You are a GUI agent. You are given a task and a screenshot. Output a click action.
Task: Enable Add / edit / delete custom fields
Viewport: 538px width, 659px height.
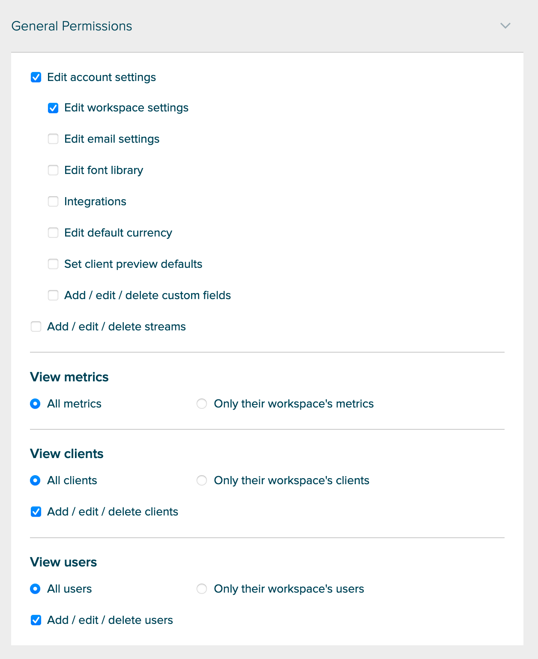[x=53, y=295]
